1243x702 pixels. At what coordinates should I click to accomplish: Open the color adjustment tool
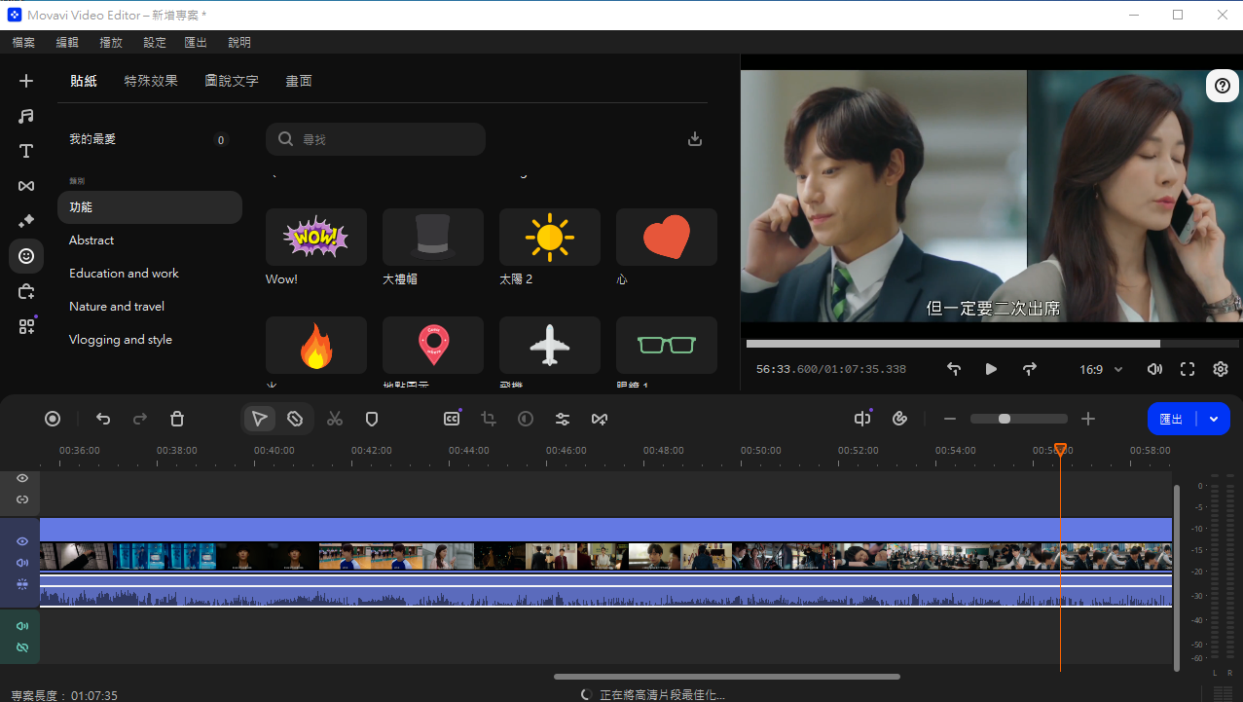[526, 419]
